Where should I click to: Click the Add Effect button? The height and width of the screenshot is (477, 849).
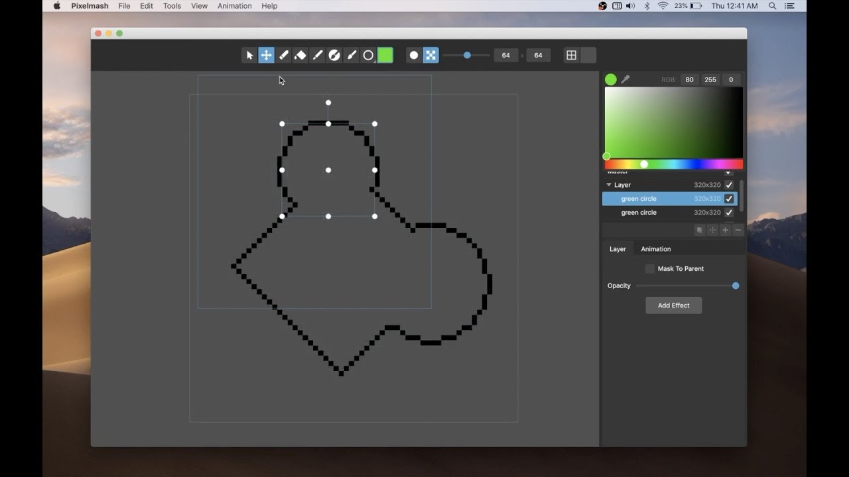tap(673, 305)
